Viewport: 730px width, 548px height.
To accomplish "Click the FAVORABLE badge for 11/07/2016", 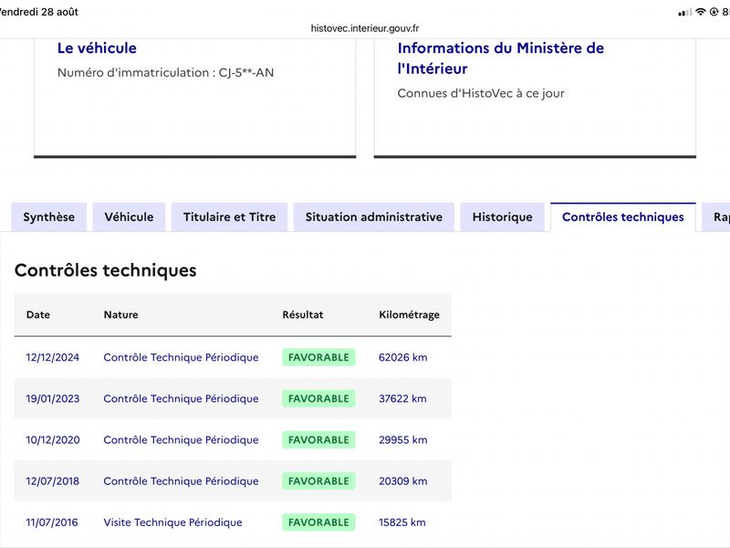I will 318,522.
